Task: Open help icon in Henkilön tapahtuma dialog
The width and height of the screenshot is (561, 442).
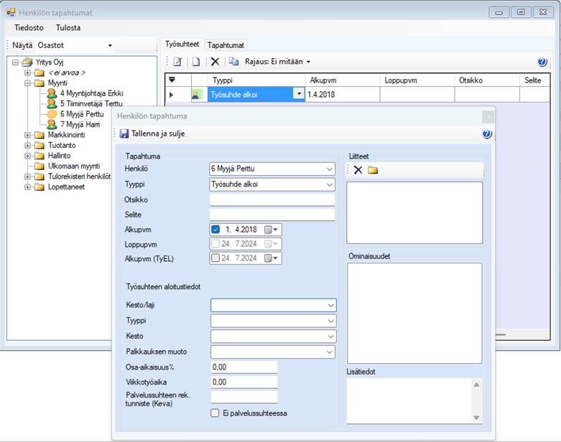Action: tap(487, 134)
